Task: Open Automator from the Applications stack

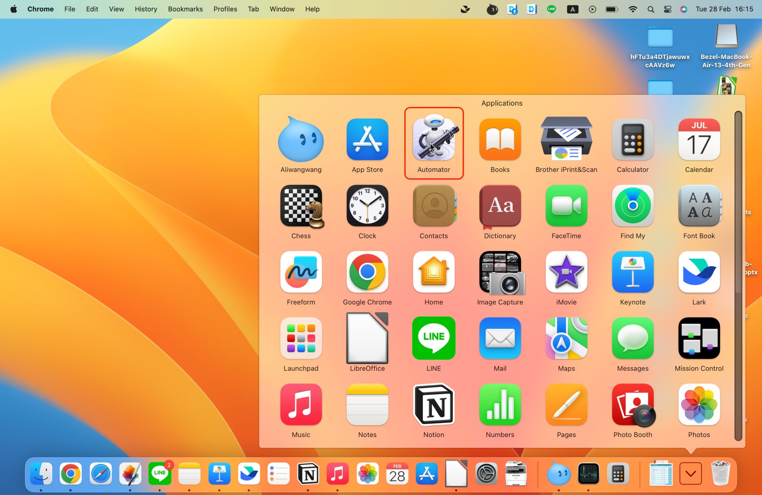Action: pyautogui.click(x=433, y=140)
